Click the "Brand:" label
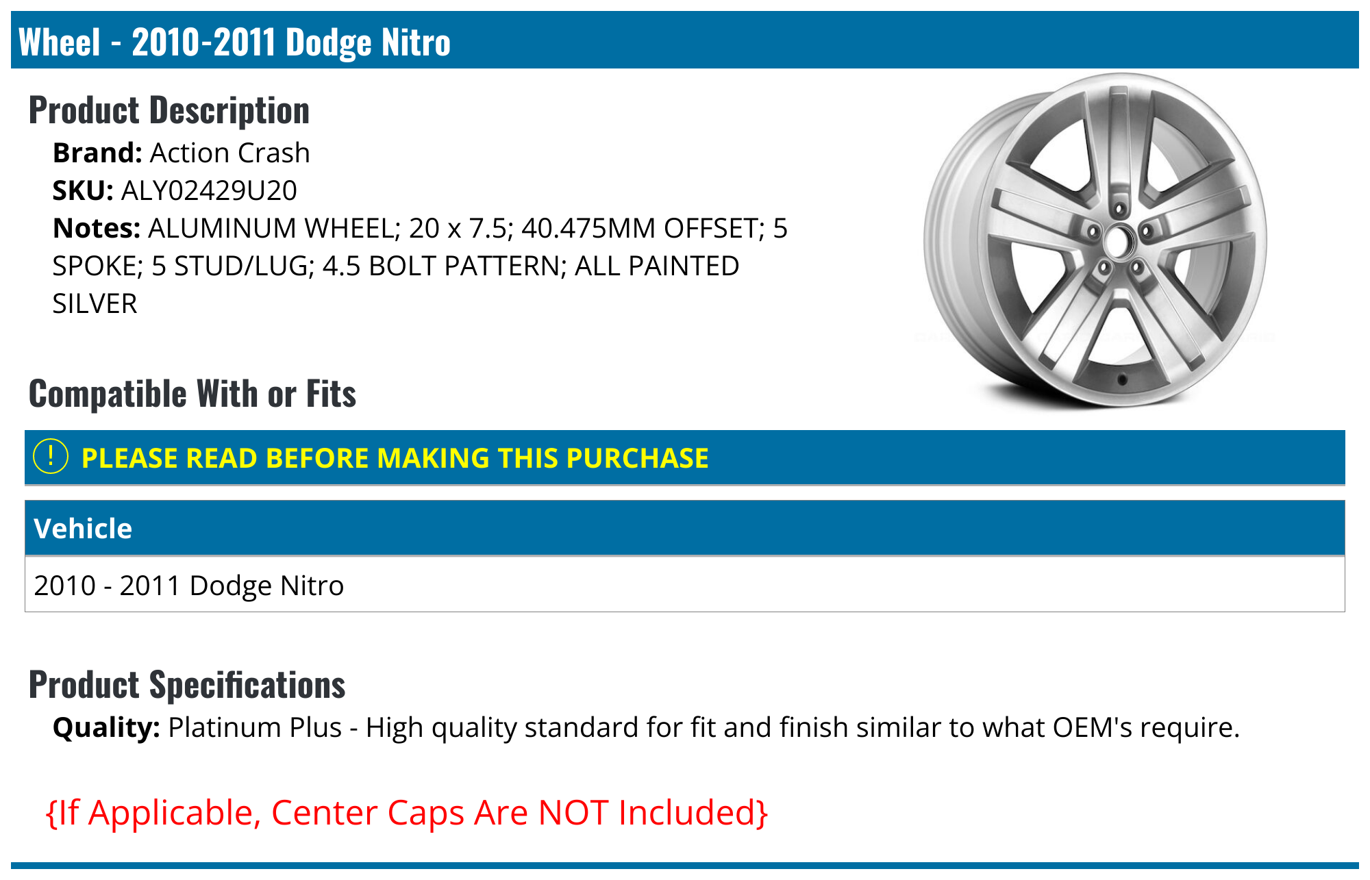The height and width of the screenshot is (880, 1370). click(x=97, y=153)
